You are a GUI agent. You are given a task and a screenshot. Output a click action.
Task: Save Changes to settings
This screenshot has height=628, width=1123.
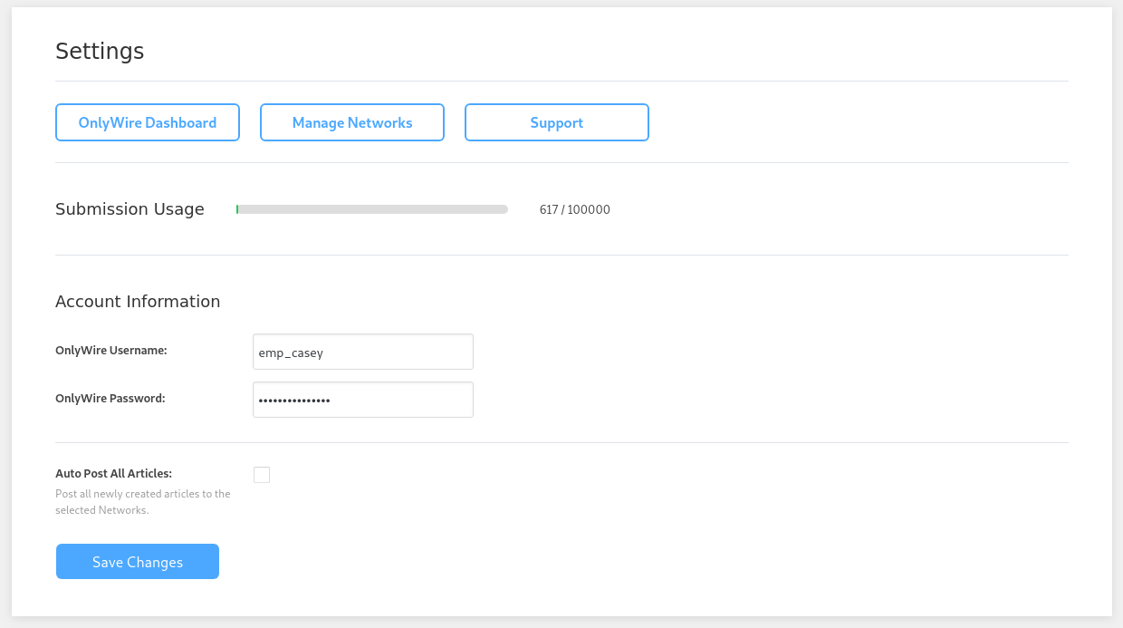(138, 562)
